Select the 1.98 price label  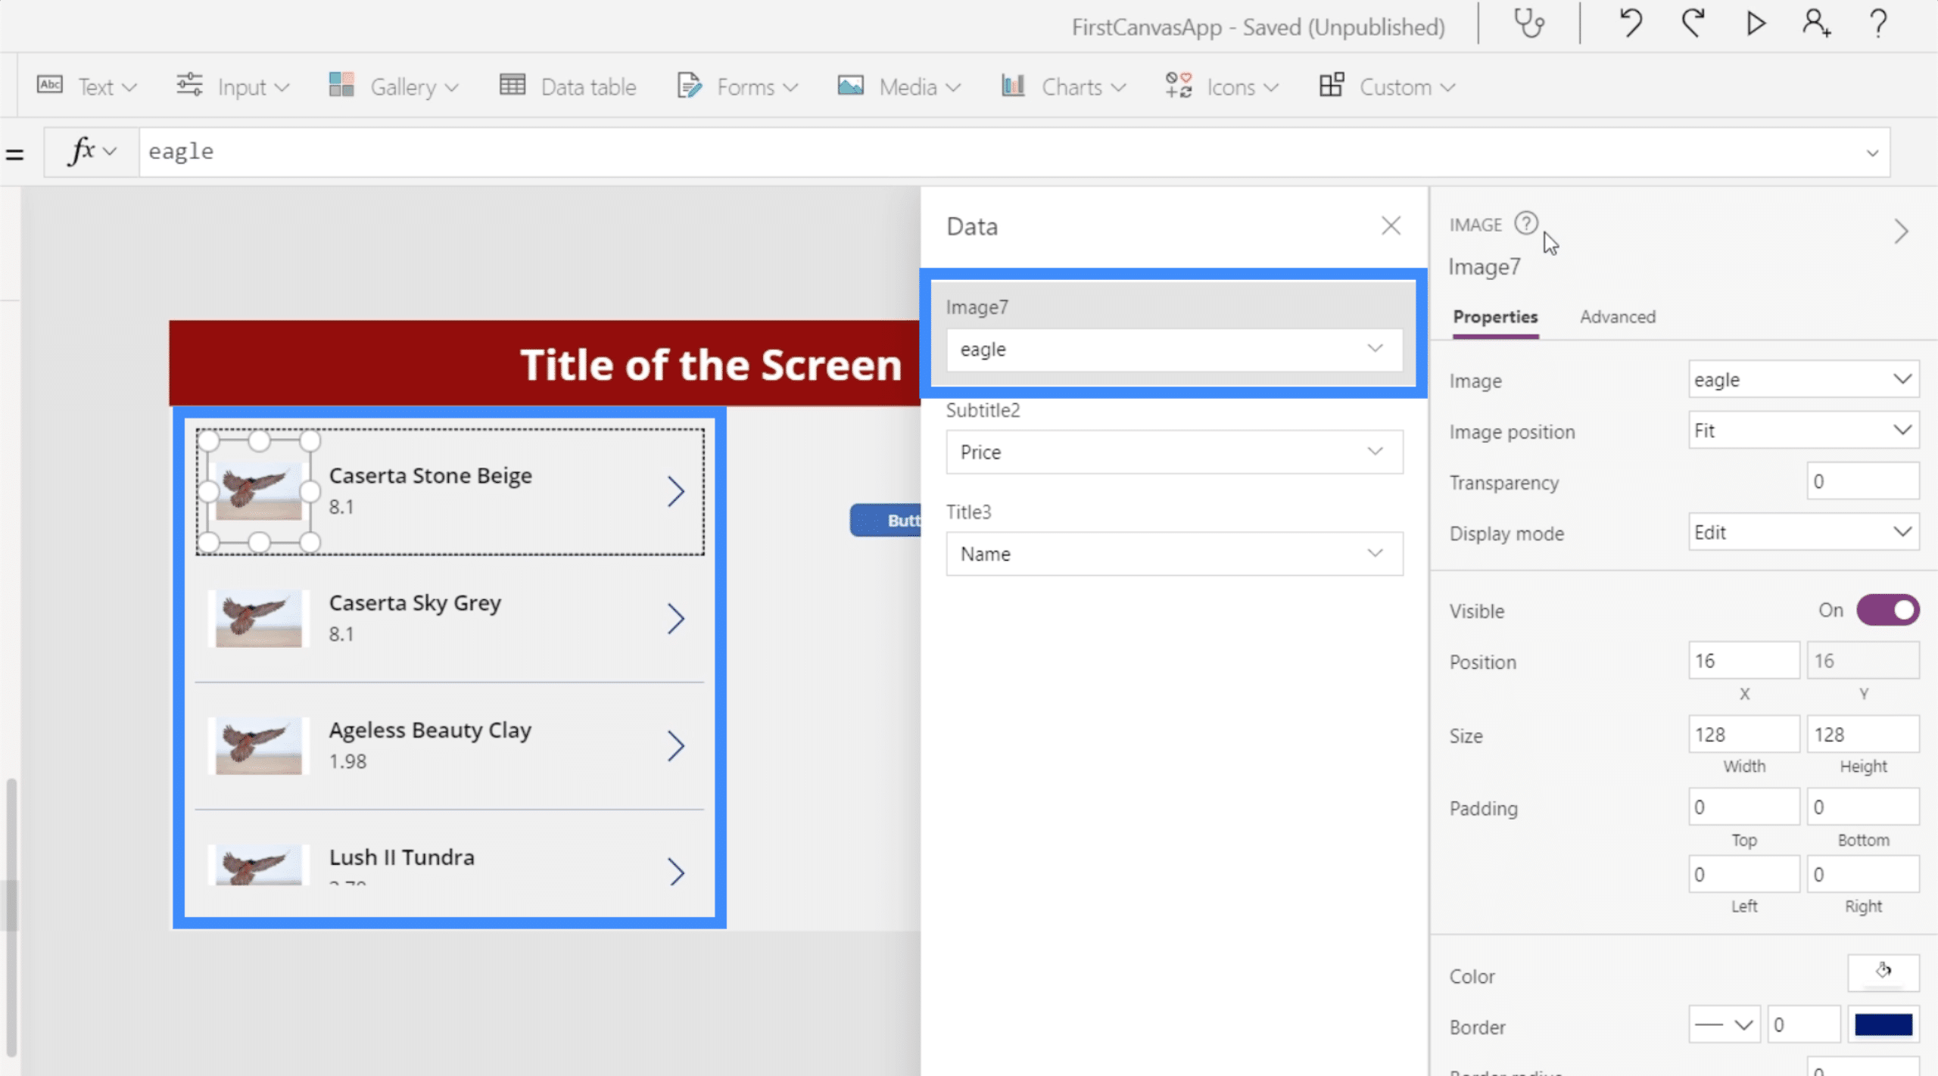click(x=347, y=761)
